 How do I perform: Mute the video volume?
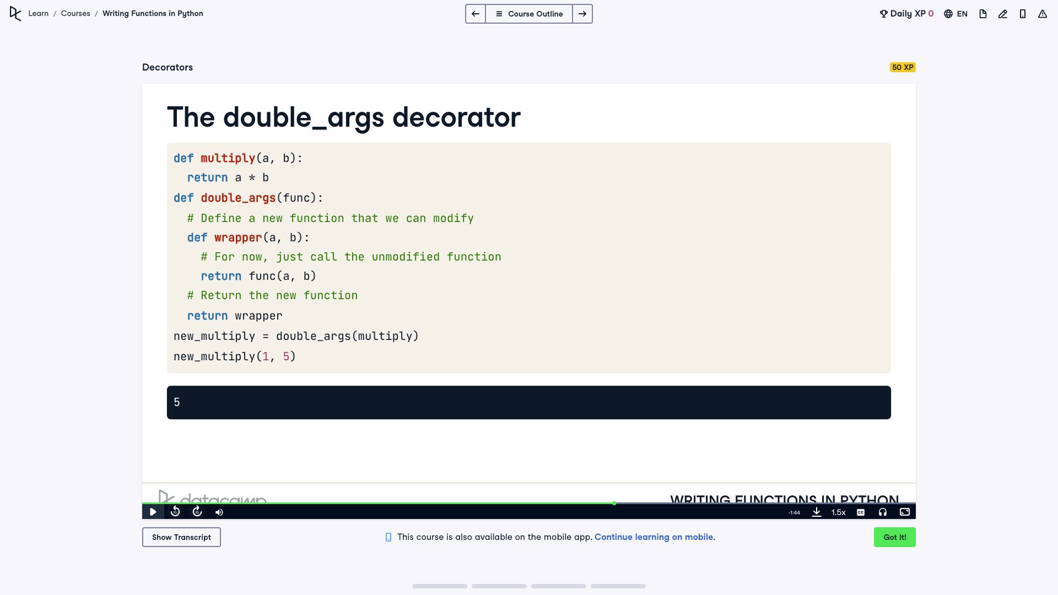(219, 512)
